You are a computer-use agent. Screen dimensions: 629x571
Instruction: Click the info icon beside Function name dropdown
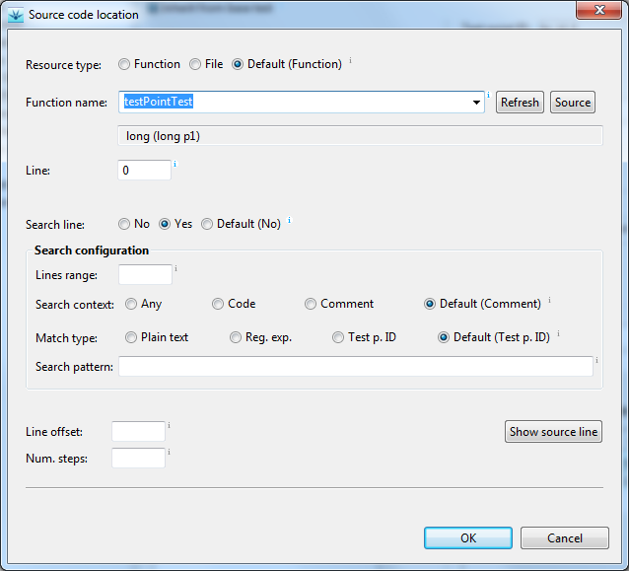click(x=488, y=95)
